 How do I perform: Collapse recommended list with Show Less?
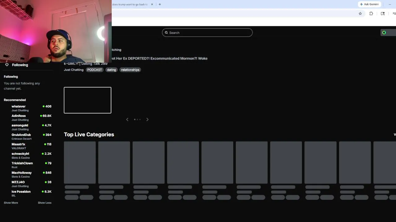[45, 203]
